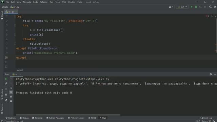Close the ex1.py editor tab

[x=16, y=12]
